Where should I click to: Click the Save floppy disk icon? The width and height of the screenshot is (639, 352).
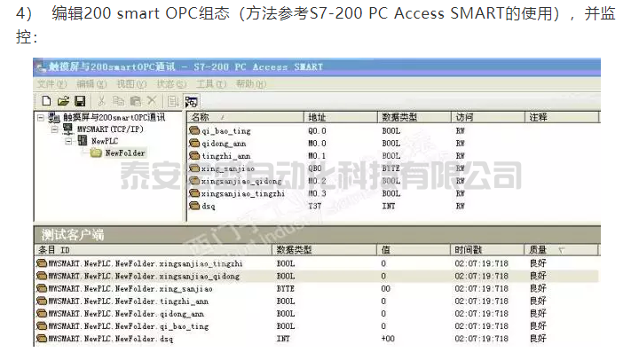(x=80, y=101)
